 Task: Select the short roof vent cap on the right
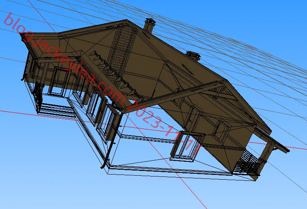pos(193,56)
